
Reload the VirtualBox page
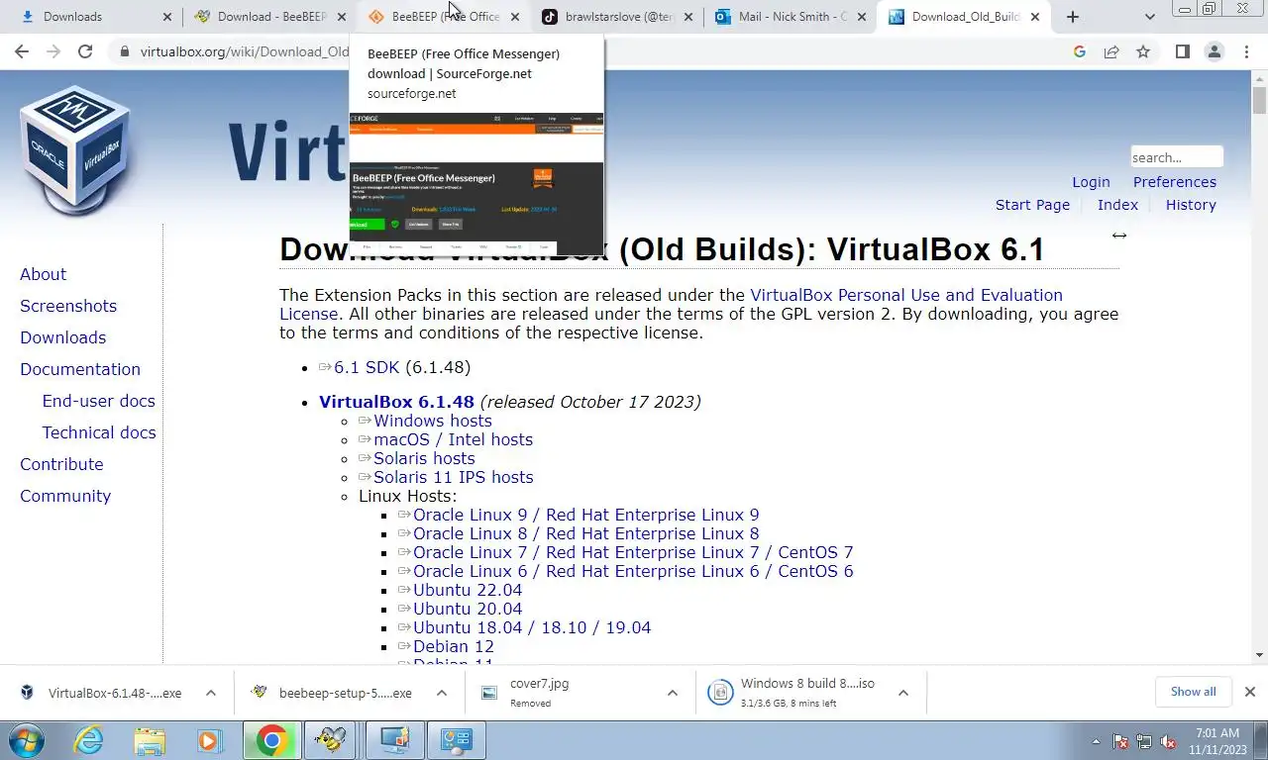85,51
